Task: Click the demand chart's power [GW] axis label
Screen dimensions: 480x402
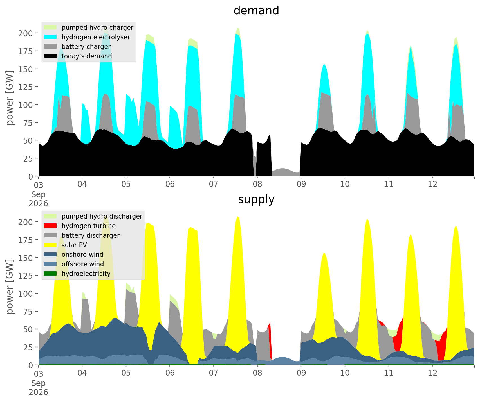Action: [x=10, y=98]
